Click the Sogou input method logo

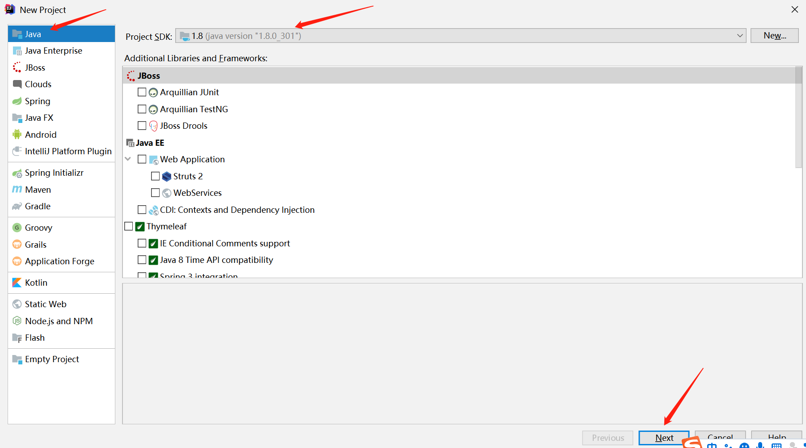click(692, 443)
